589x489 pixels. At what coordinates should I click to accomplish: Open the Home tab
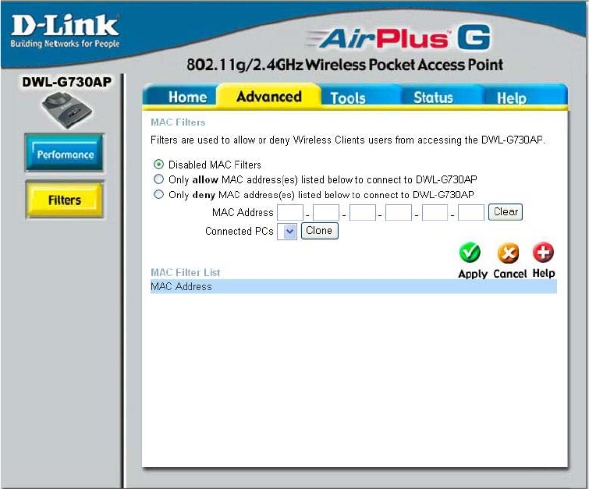pyautogui.click(x=187, y=97)
